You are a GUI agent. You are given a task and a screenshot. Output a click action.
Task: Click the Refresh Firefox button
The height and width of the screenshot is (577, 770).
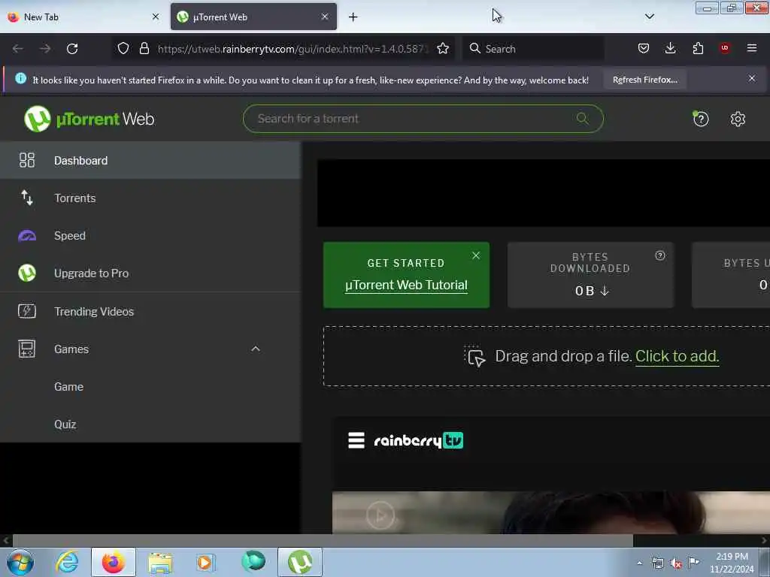coord(644,80)
